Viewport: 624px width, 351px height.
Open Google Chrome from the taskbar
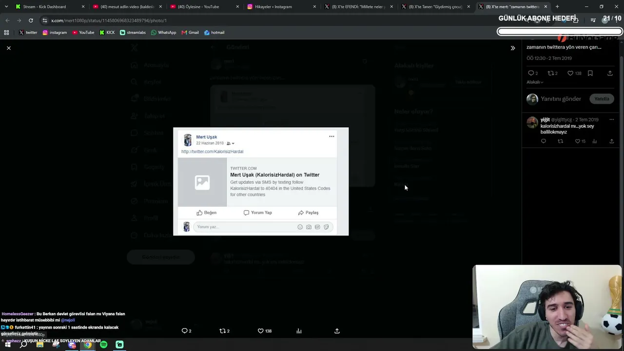coord(88,345)
